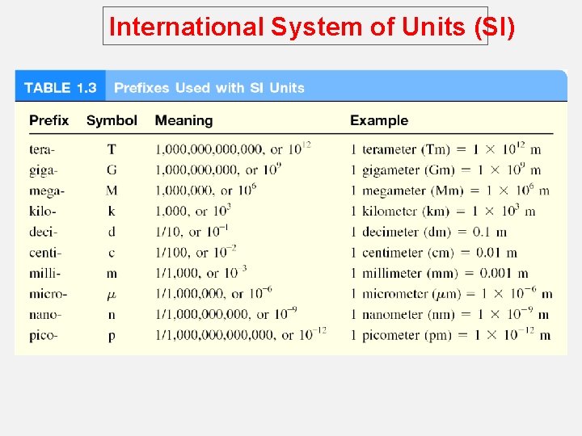Viewport: 582px width, 436px height.
Task: Click the example '1 gigameter (Gm)'
Action: [x=403, y=170]
